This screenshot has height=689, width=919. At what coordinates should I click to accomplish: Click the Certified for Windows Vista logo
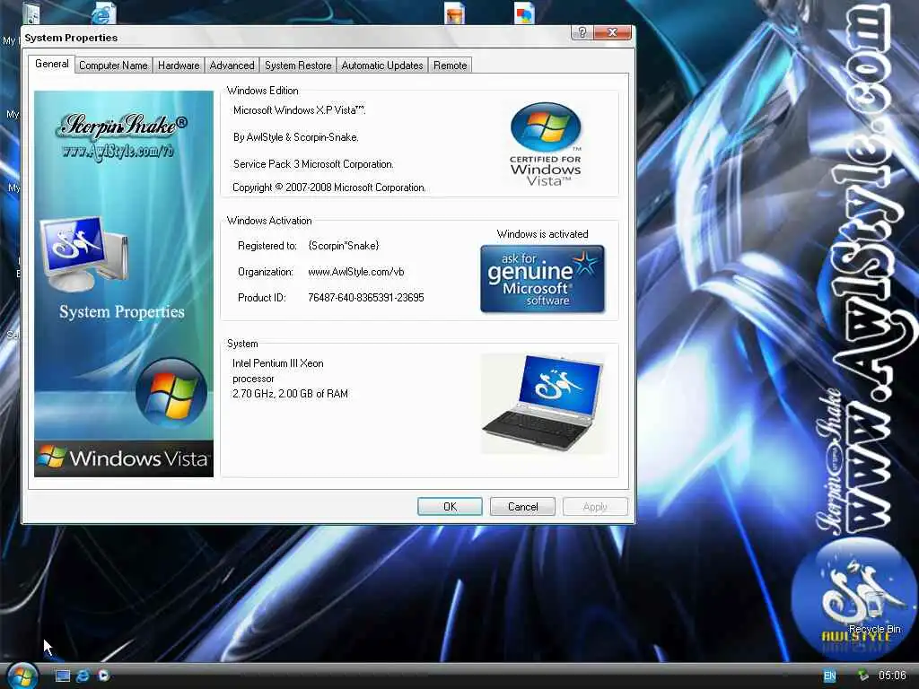pyautogui.click(x=545, y=144)
